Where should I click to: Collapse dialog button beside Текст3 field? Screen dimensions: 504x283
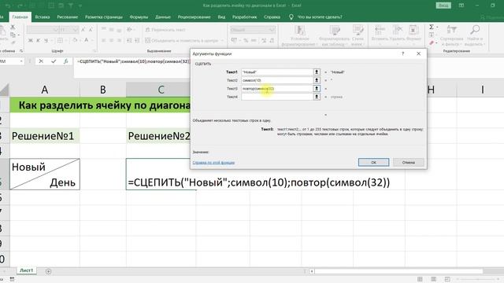[x=317, y=89]
